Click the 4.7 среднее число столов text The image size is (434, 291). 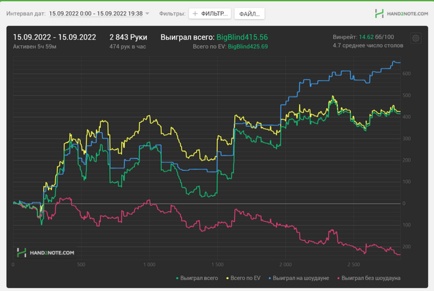(368, 45)
